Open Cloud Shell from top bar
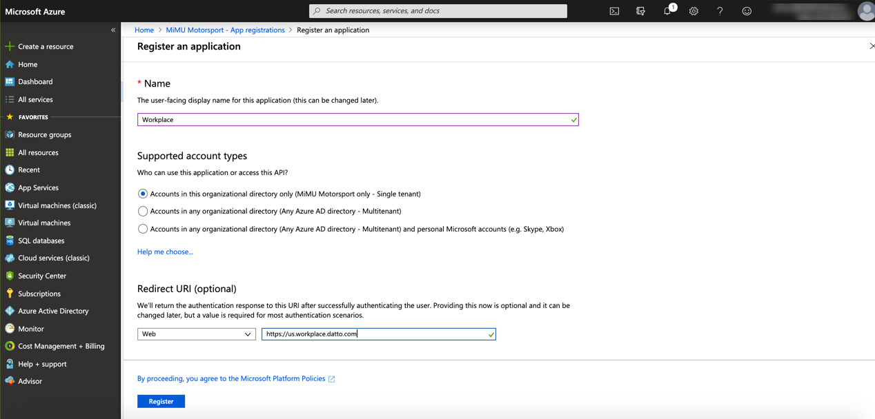Image resolution: width=875 pixels, height=419 pixels. [614, 11]
